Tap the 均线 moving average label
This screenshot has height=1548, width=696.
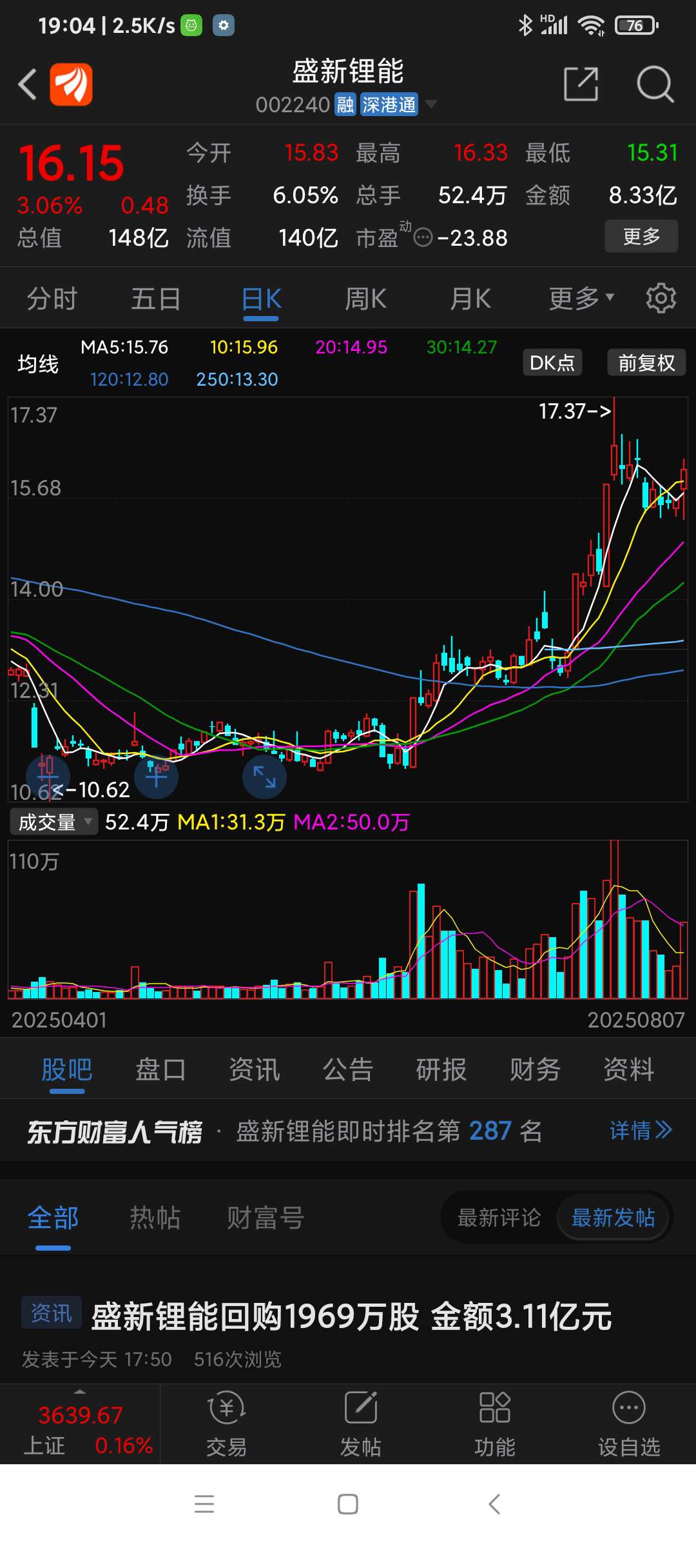click(38, 364)
